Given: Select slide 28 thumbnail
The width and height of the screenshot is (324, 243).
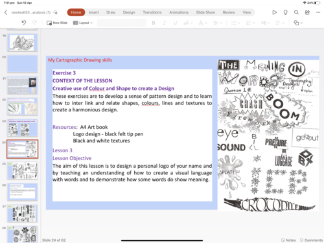Looking at the screenshot, I should tap(22, 234).
